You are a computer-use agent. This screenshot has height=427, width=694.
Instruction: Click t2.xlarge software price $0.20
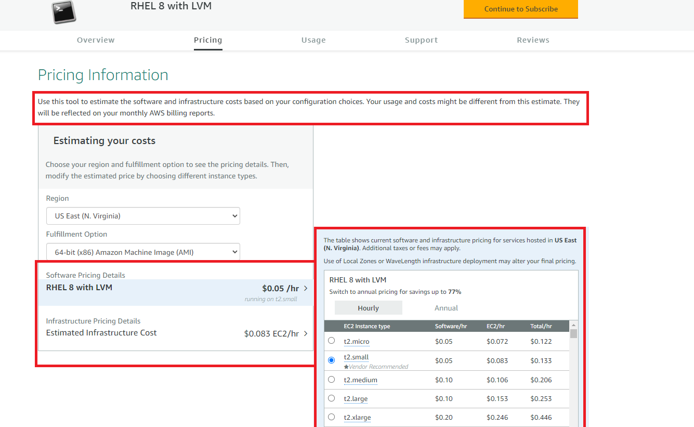(444, 418)
